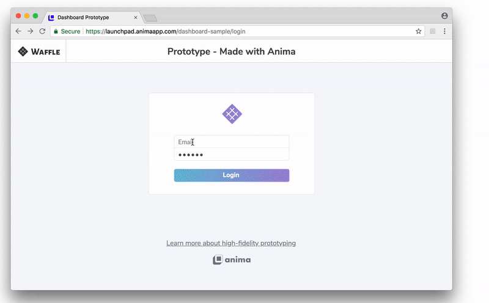Click the Anima logo at bottom
The height and width of the screenshot is (303, 489).
(232, 260)
